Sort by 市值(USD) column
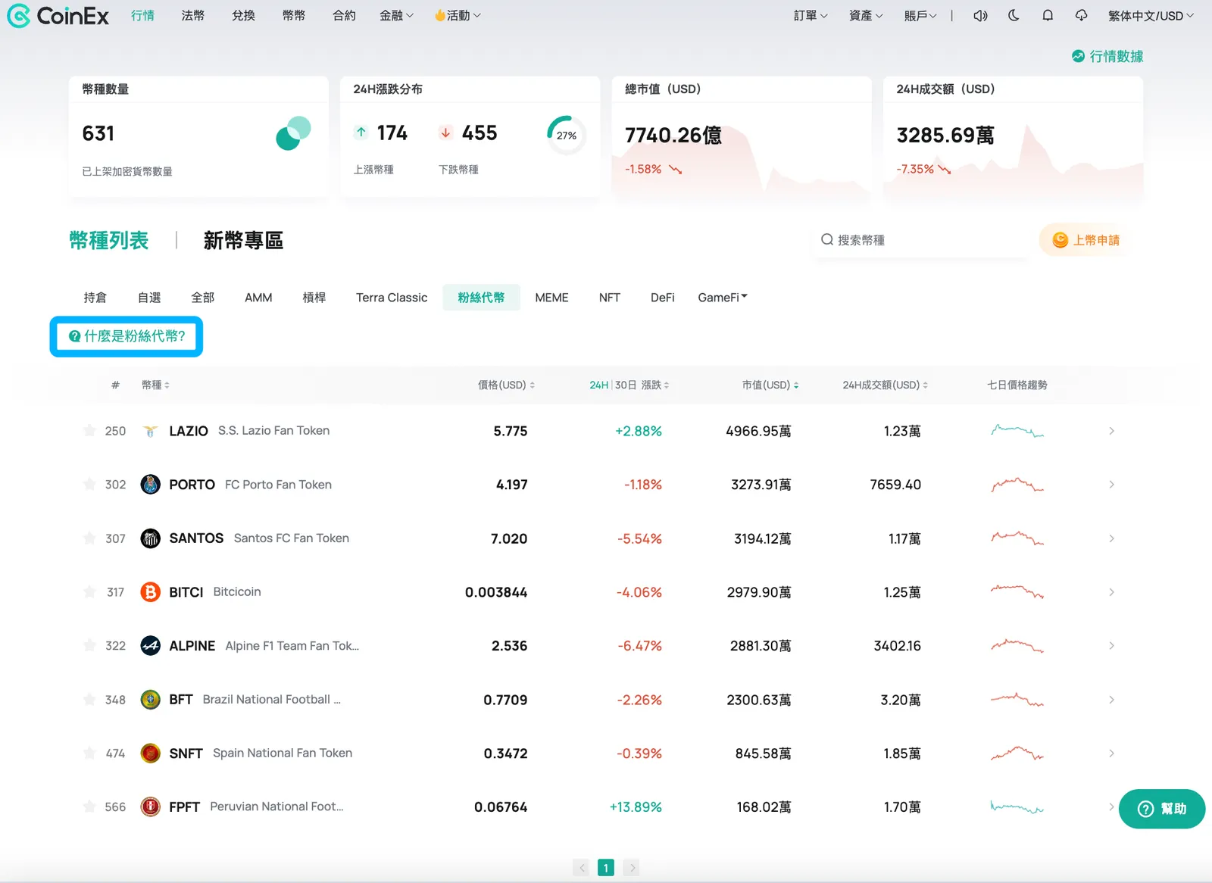This screenshot has width=1212, height=883. (770, 385)
